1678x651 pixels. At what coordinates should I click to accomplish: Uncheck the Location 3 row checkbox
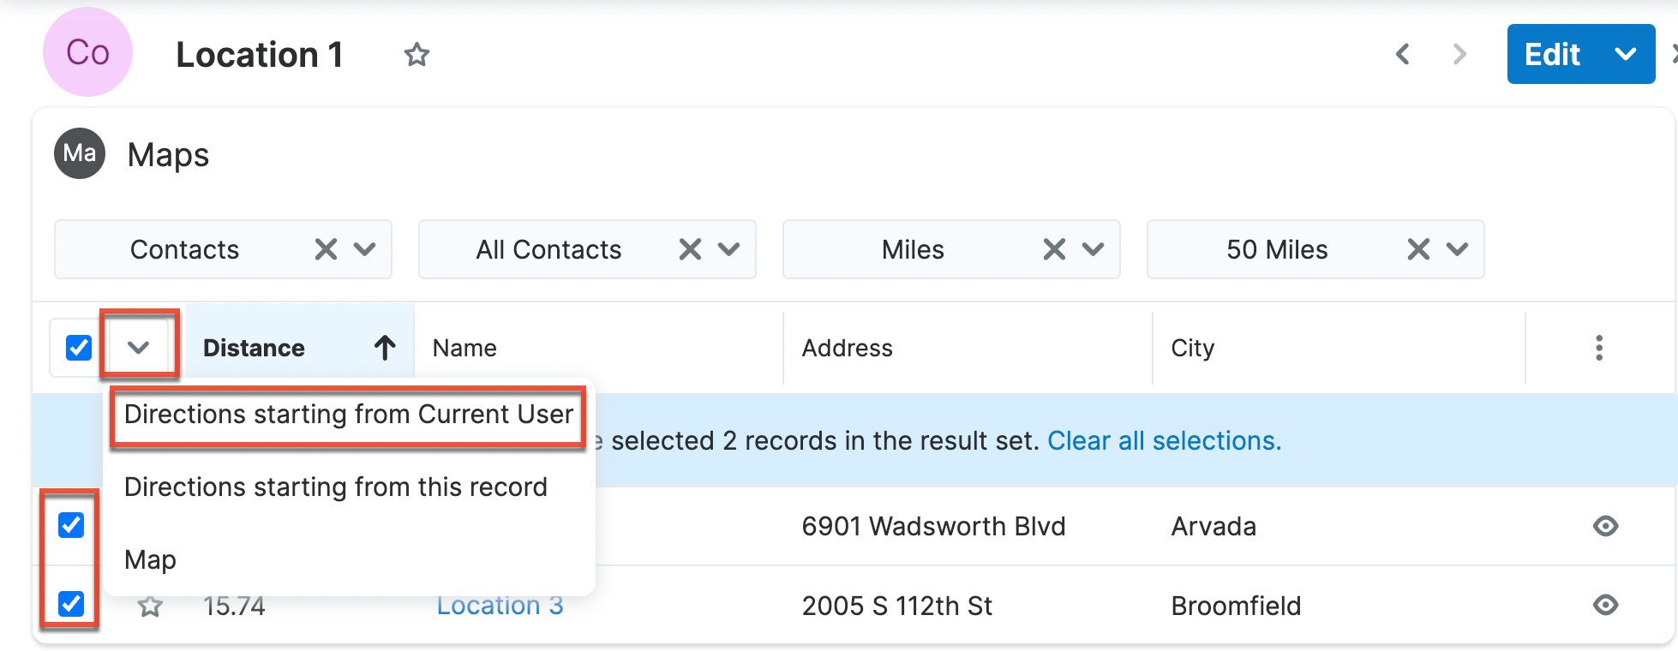[x=71, y=604]
